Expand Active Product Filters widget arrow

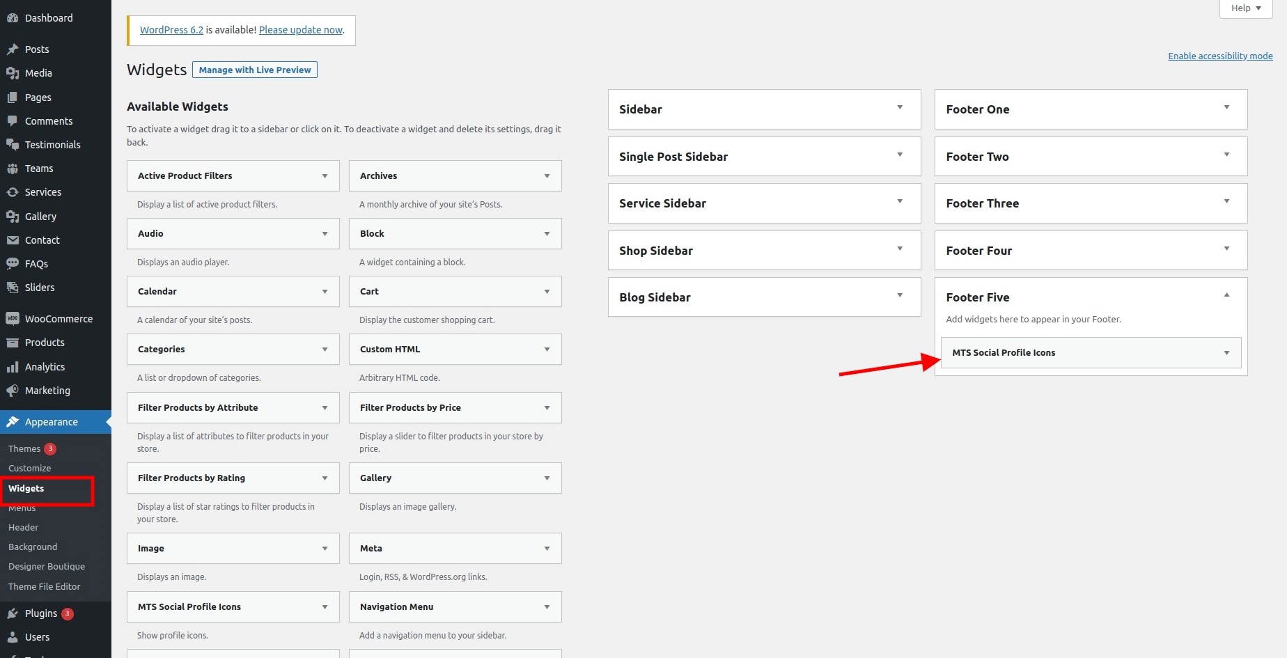click(325, 176)
